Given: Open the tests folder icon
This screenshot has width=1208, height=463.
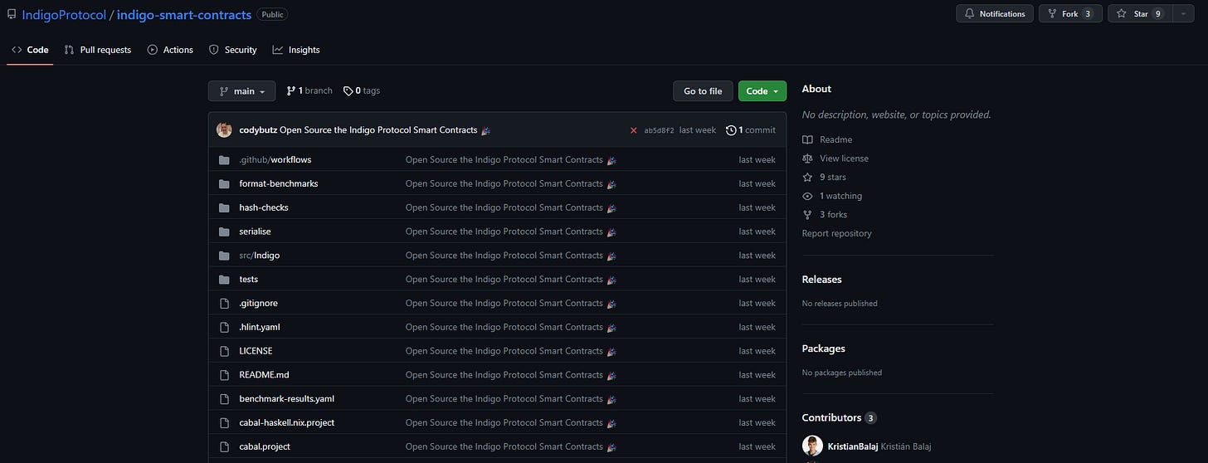Looking at the screenshot, I should (x=224, y=280).
